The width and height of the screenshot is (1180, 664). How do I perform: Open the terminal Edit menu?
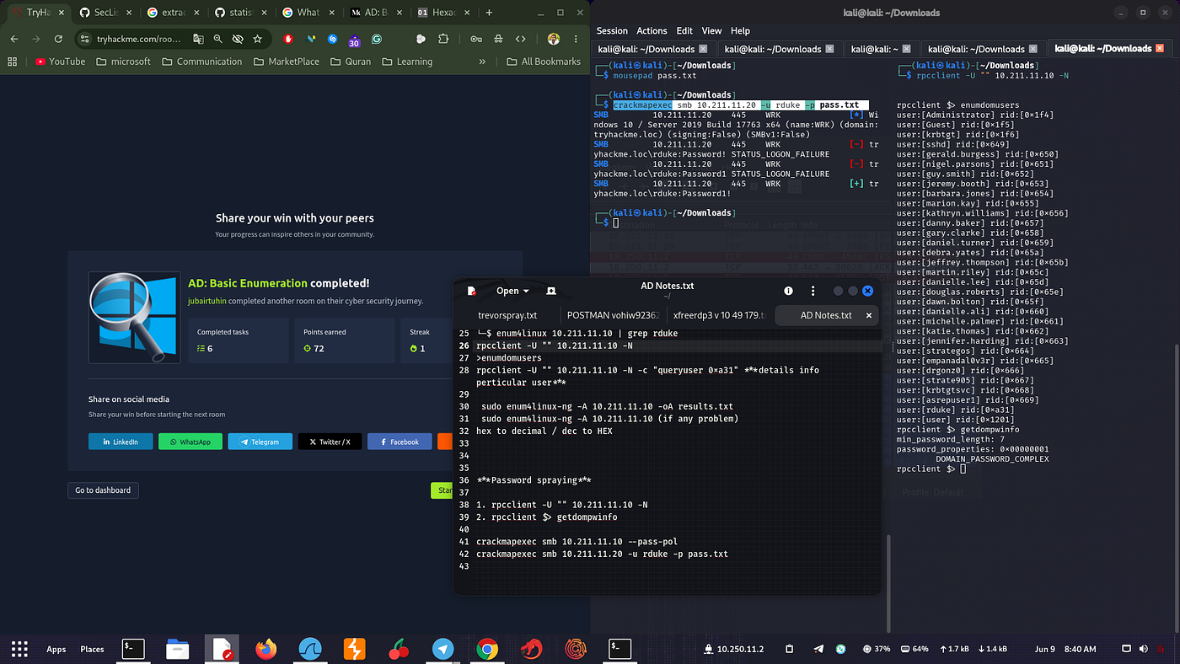pos(684,30)
